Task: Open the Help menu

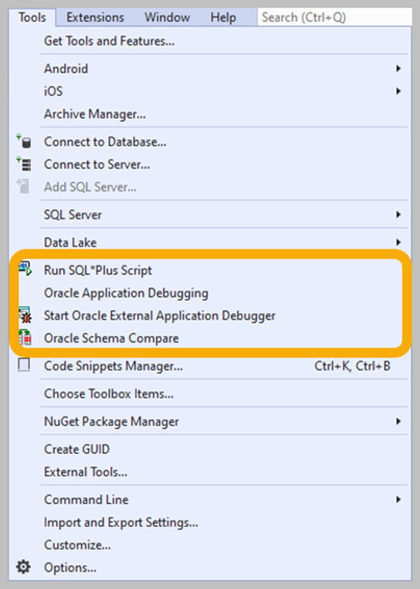Action: click(223, 17)
